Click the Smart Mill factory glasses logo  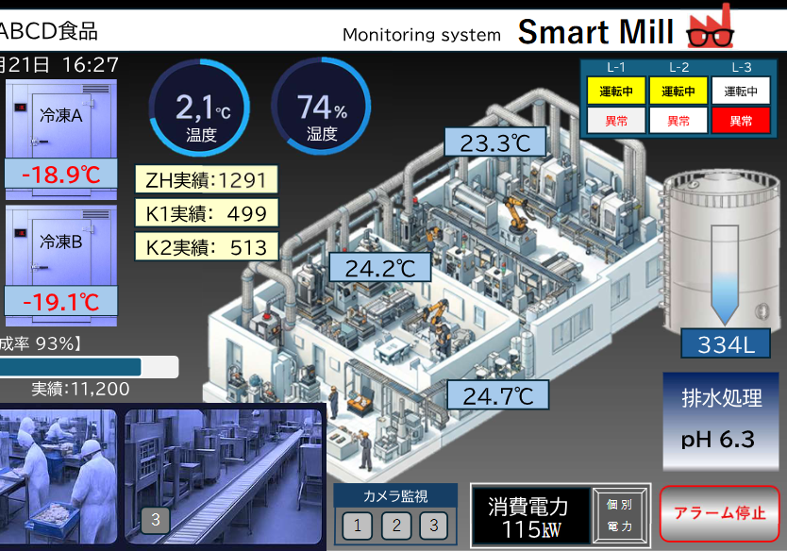710,27
